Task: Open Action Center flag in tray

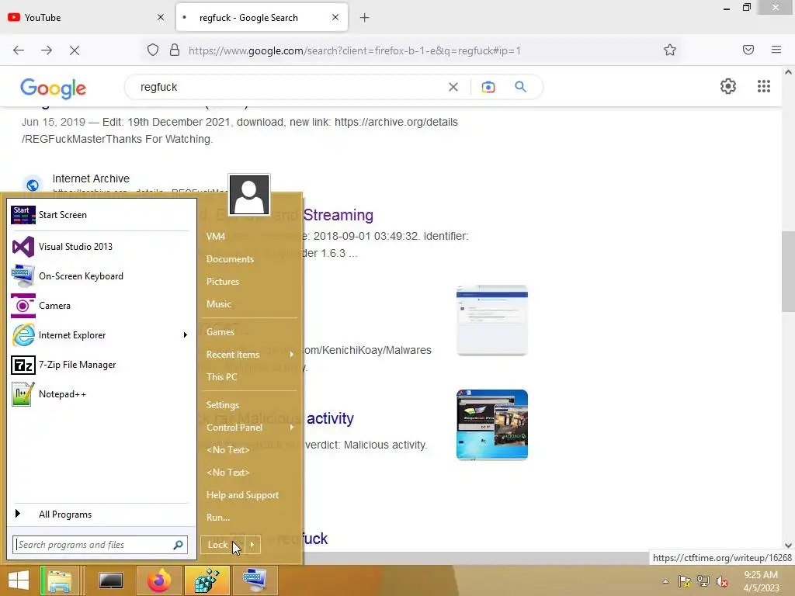Action: (685, 581)
